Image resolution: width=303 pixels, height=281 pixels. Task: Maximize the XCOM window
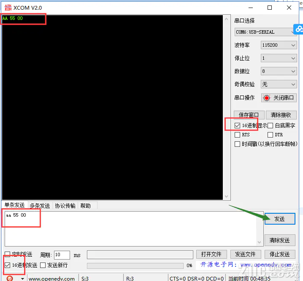pos(270,8)
